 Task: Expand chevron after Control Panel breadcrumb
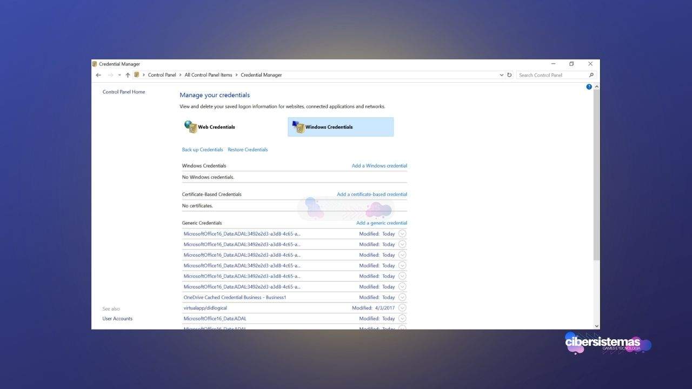point(181,75)
